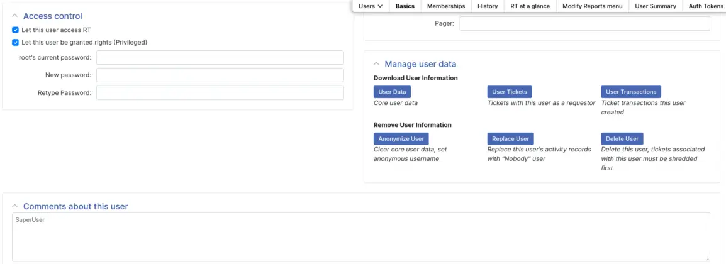The width and height of the screenshot is (726, 264).
Task: Select the Auth Tokens tab
Action: pos(705,6)
